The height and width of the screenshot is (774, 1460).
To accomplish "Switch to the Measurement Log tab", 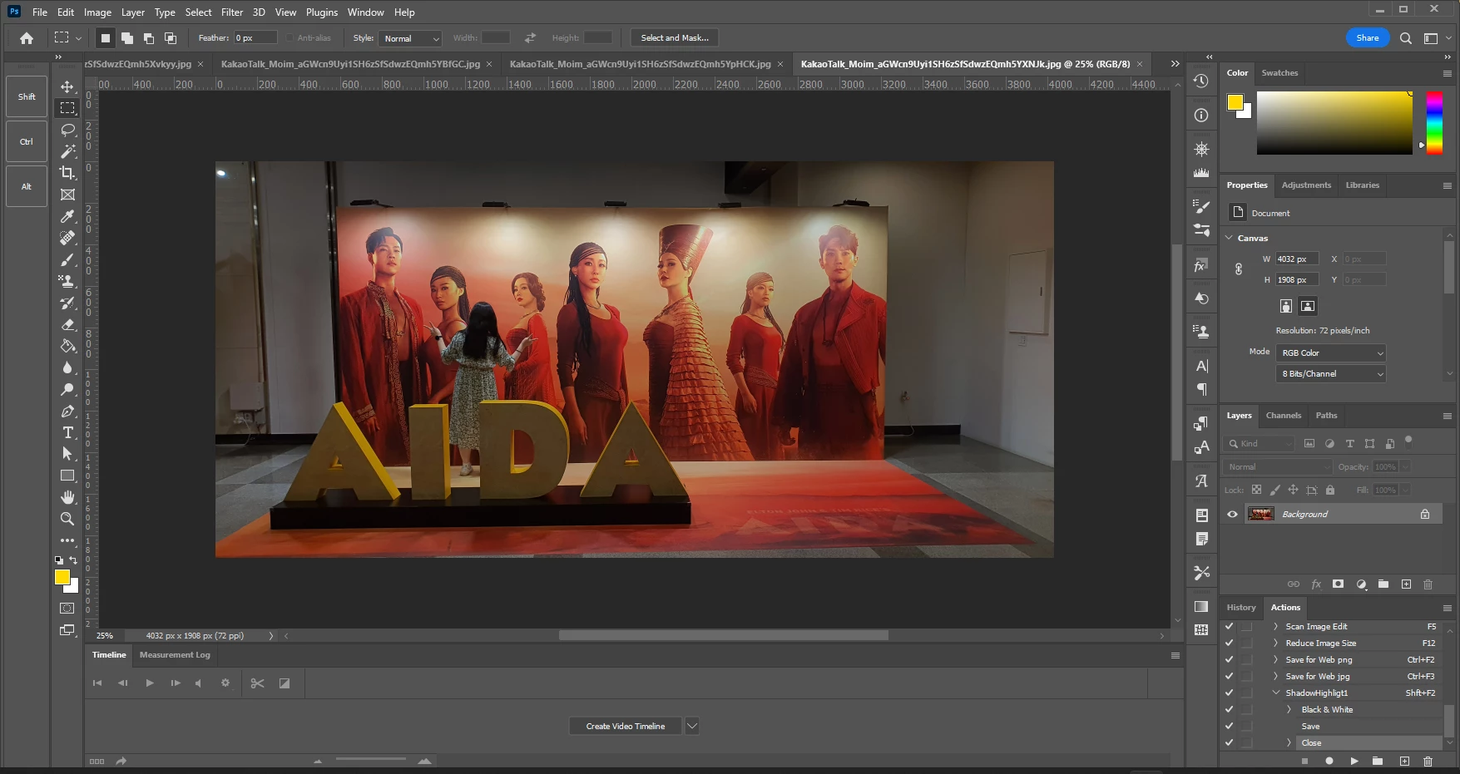I will tap(175, 655).
